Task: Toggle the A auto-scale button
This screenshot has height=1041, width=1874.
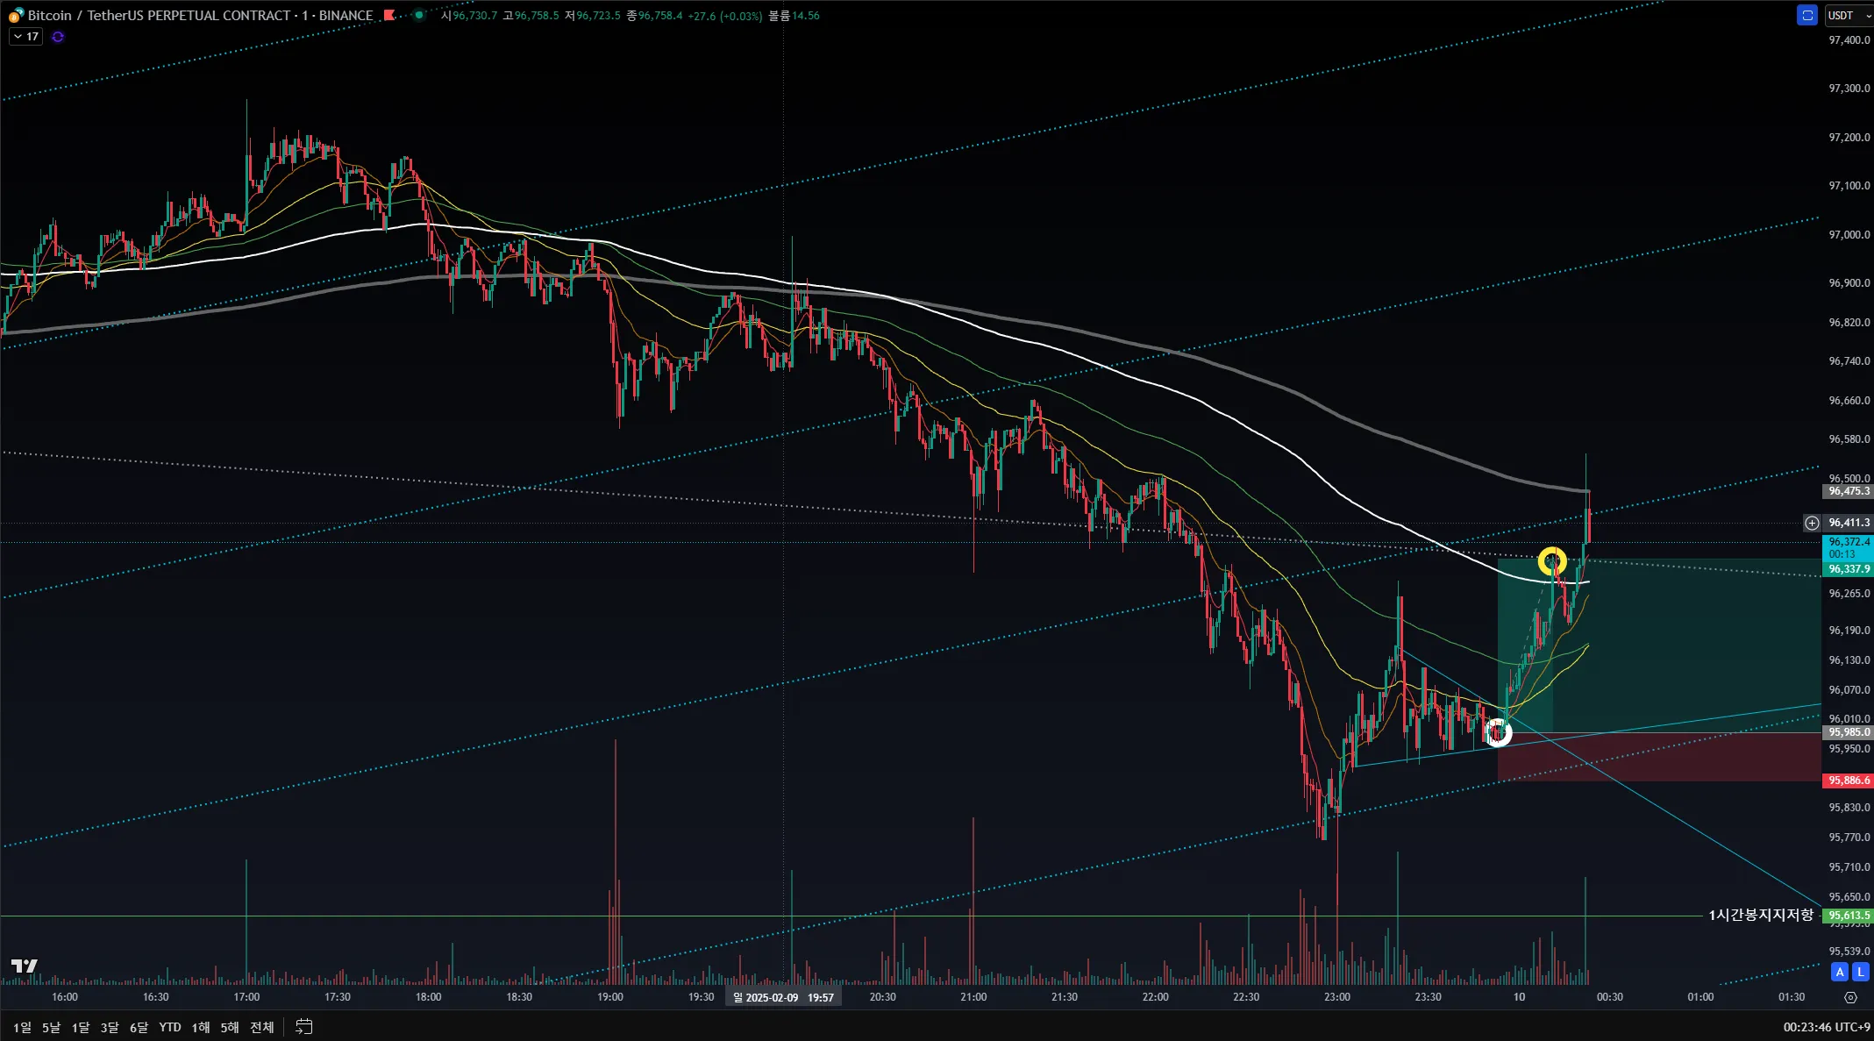Action: coord(1840,972)
